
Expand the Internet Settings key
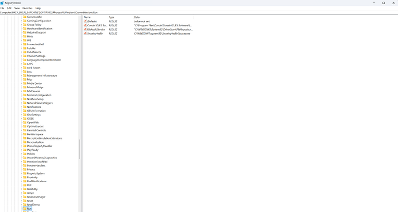(21, 56)
